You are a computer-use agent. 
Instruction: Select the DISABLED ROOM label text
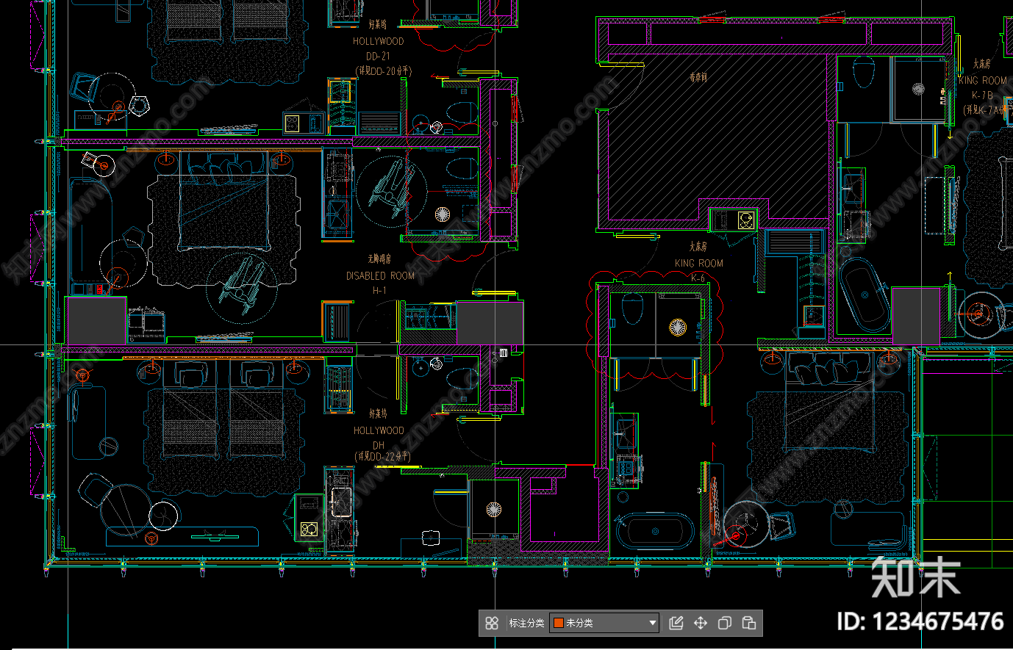tap(380, 276)
